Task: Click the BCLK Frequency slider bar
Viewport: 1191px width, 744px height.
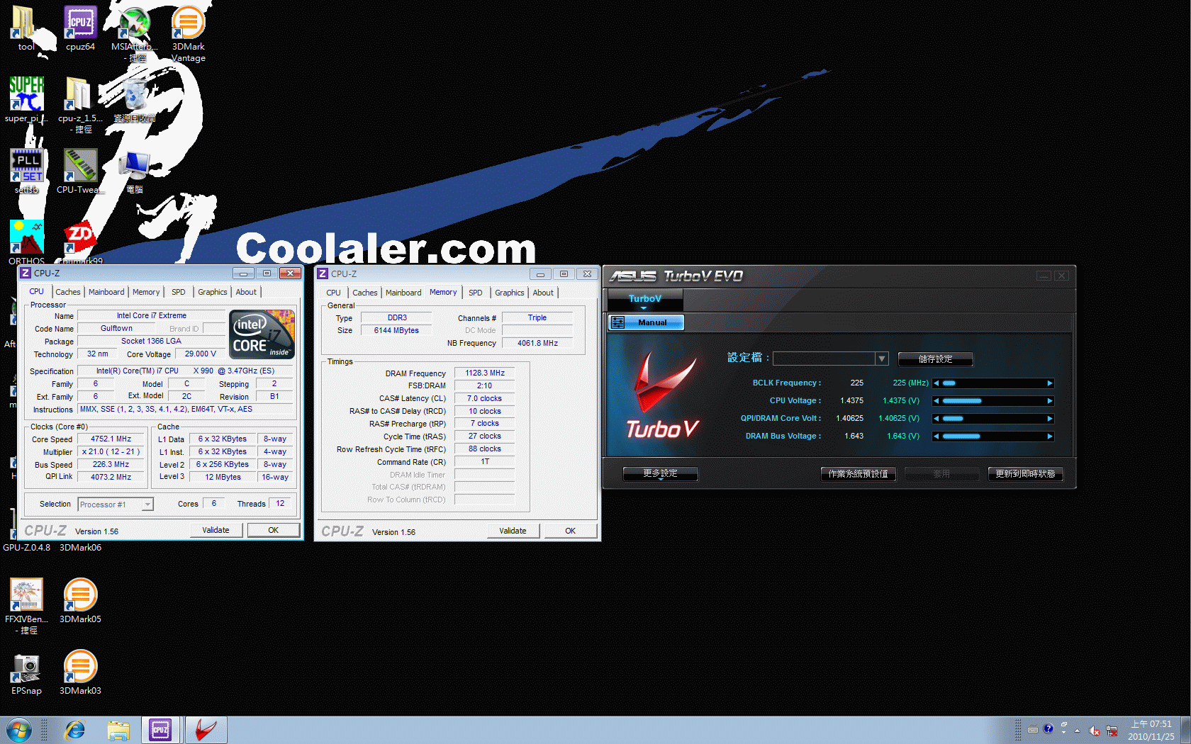Action: pos(993,383)
